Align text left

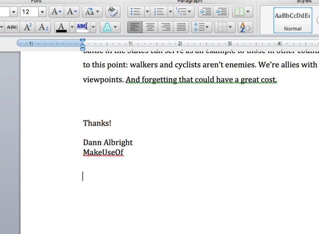coord(135,27)
